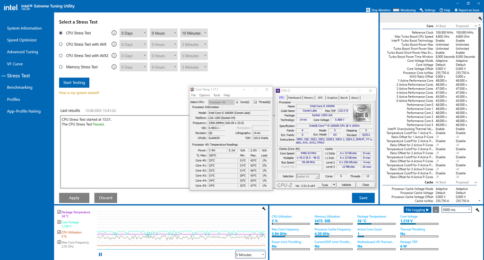Open App-Profile Pairing in the sidebar

[24, 111]
